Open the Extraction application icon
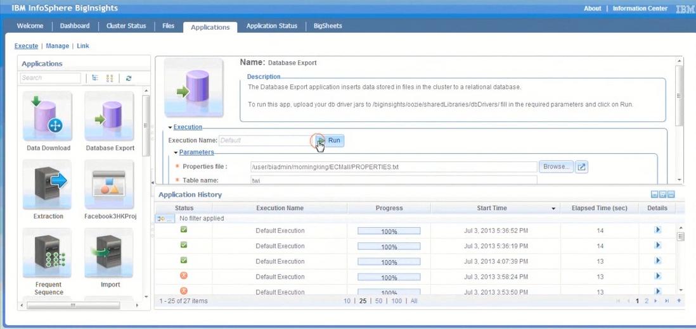Screen dimensions: 696x329 coord(48,185)
